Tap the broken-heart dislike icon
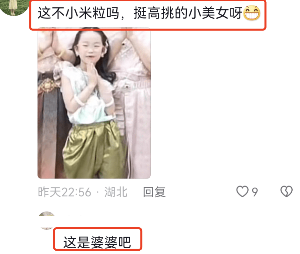 (286, 192)
